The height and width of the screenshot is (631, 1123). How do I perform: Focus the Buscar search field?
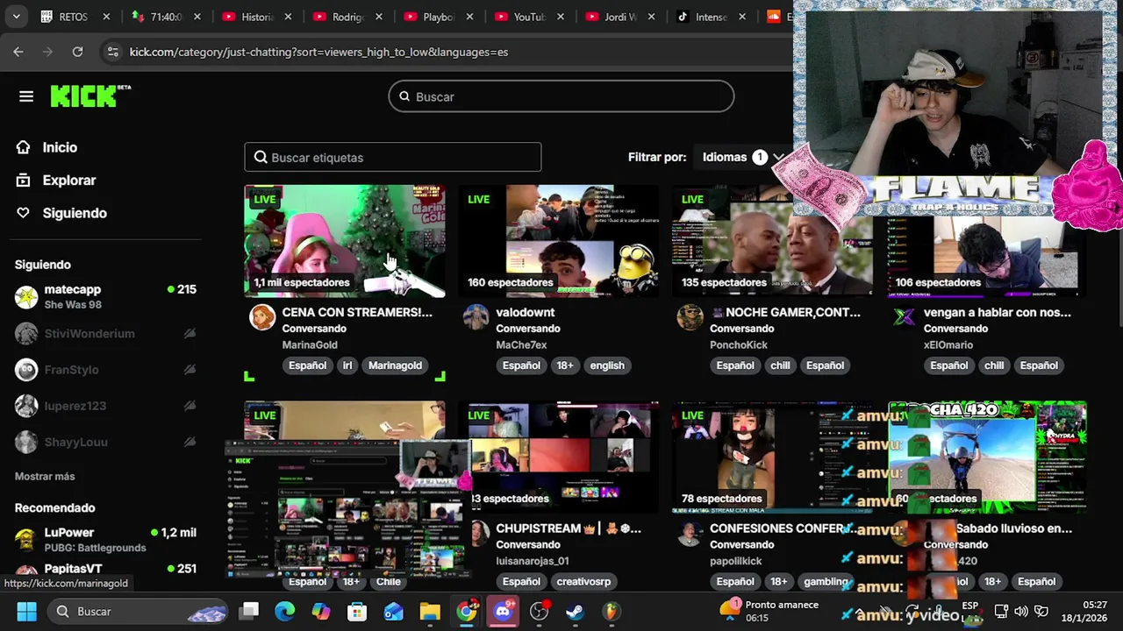(561, 96)
